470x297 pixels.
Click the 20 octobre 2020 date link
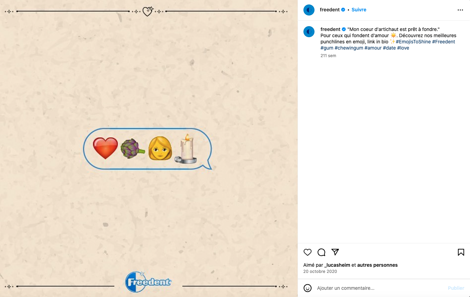coord(320,271)
